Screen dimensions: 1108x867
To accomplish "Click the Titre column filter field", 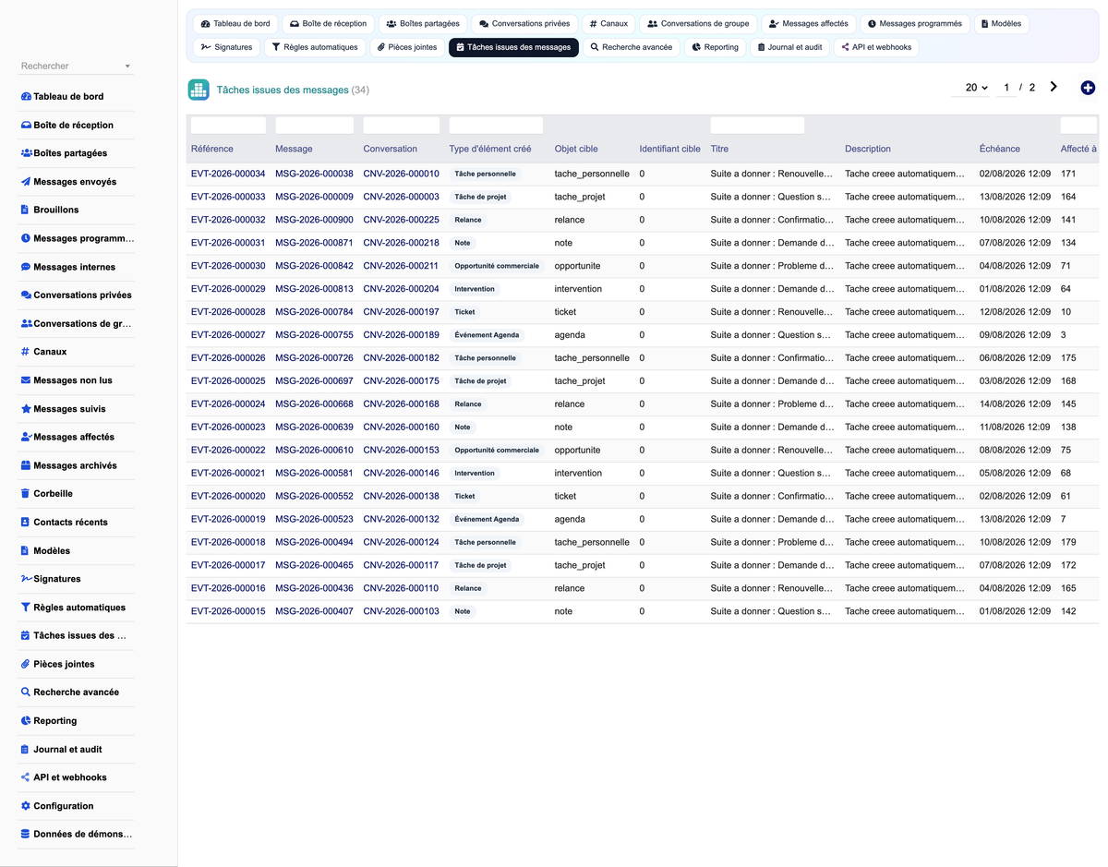I will [x=757, y=126].
